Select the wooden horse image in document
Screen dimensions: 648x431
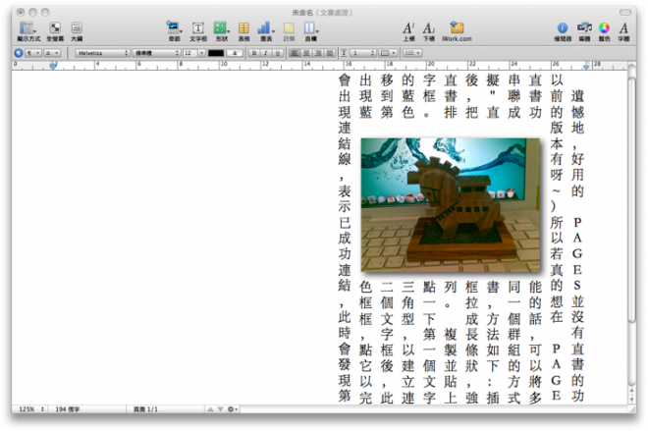(451, 204)
